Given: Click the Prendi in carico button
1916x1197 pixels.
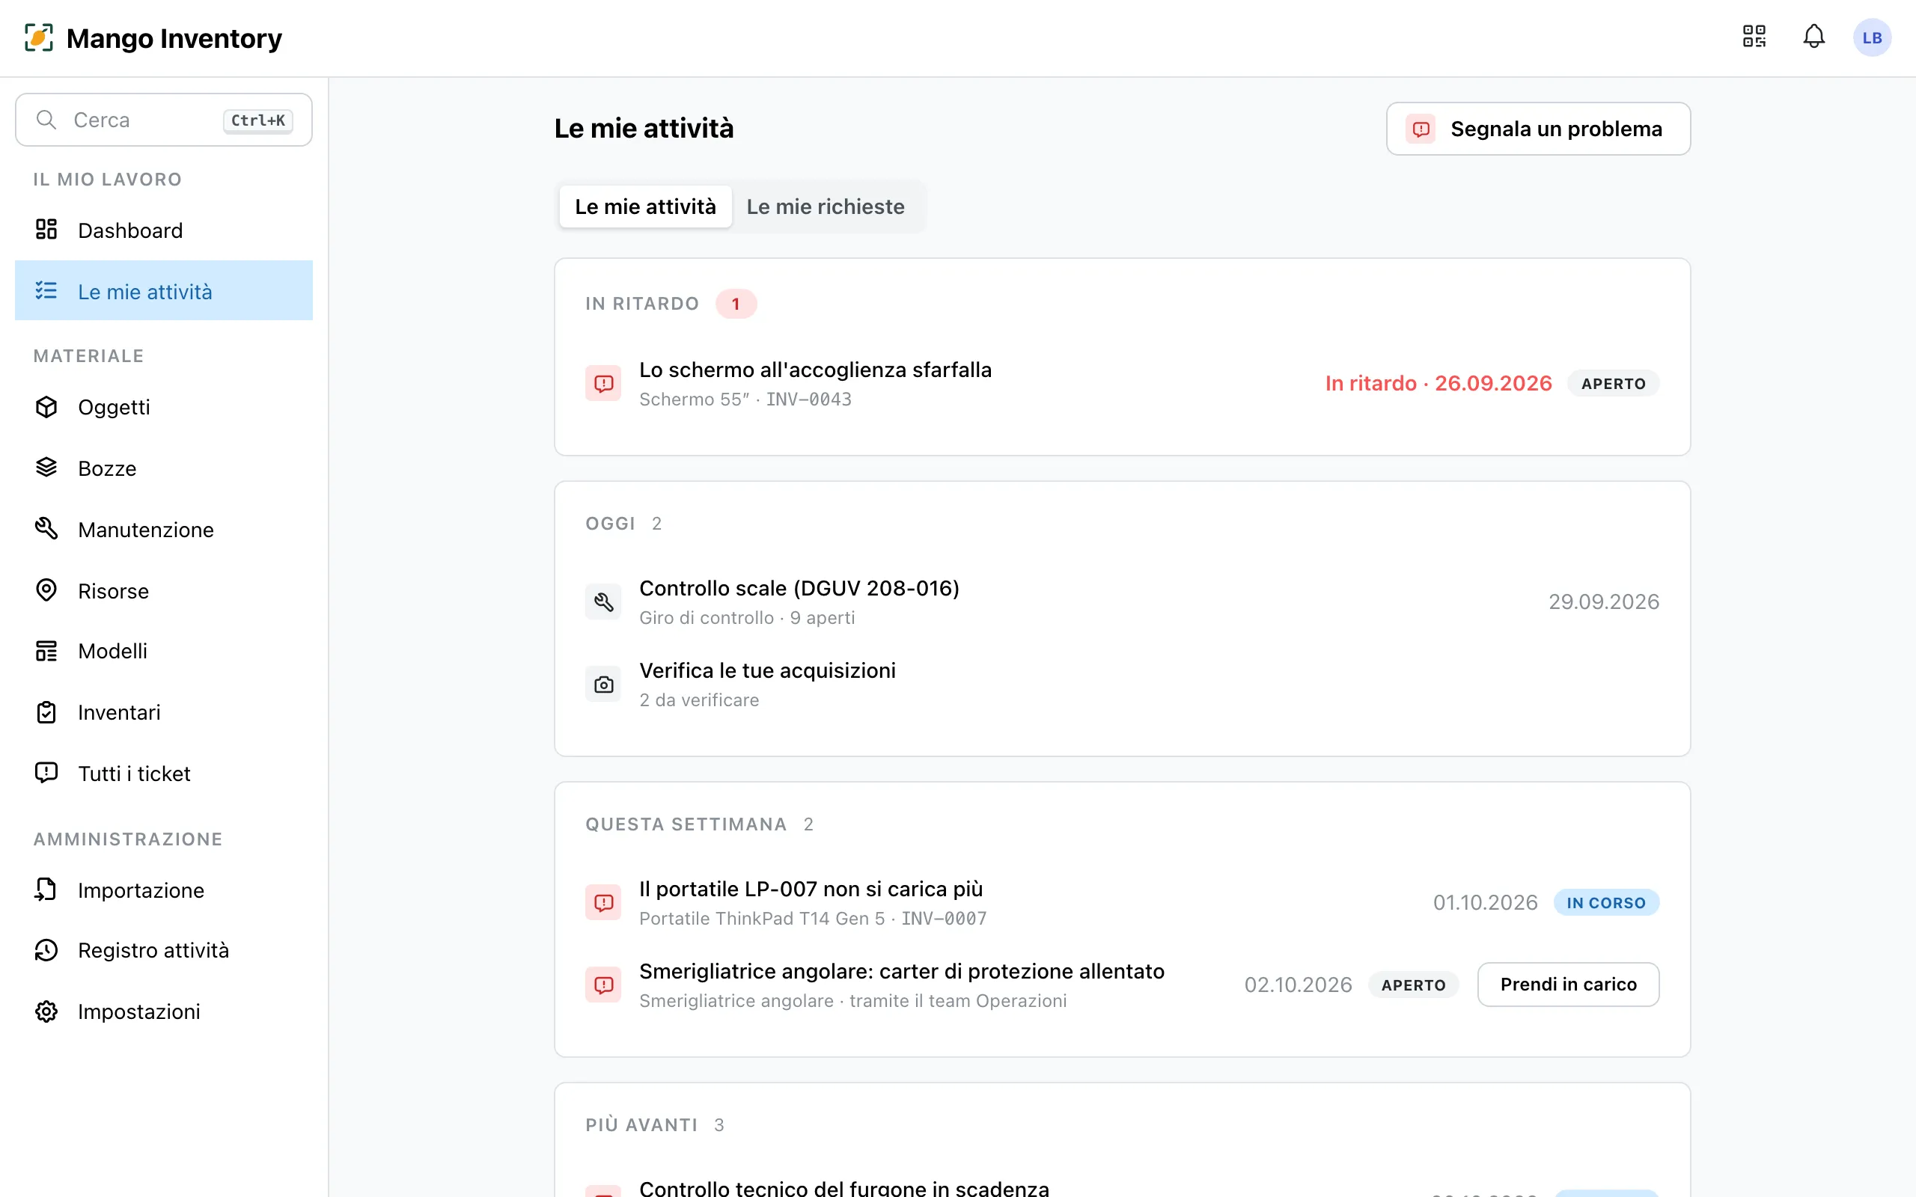Looking at the screenshot, I should (x=1568, y=984).
